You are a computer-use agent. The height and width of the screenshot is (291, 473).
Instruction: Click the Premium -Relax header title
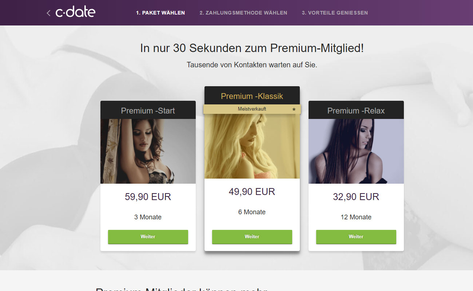click(x=356, y=111)
